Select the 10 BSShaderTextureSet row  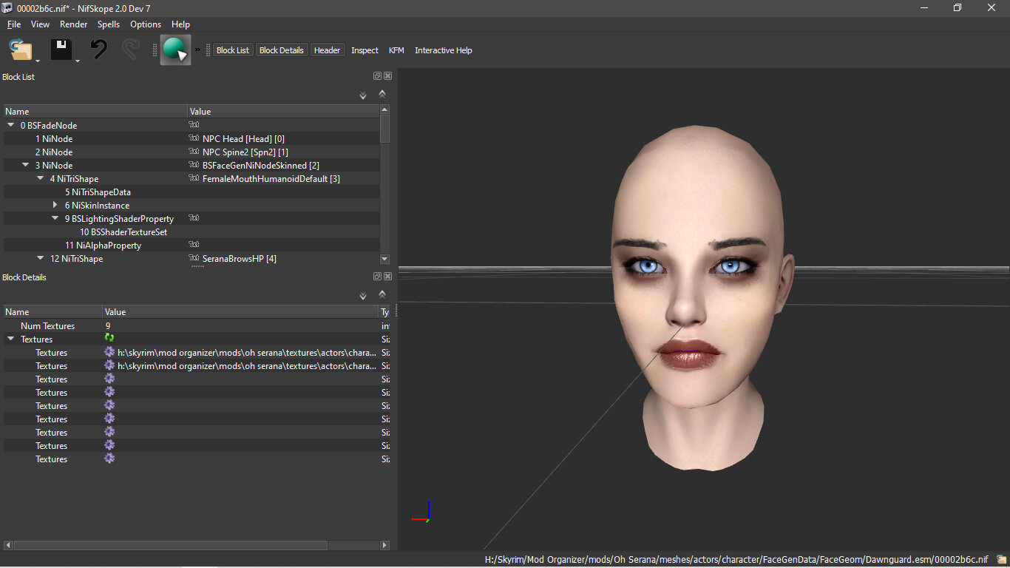click(x=192, y=231)
